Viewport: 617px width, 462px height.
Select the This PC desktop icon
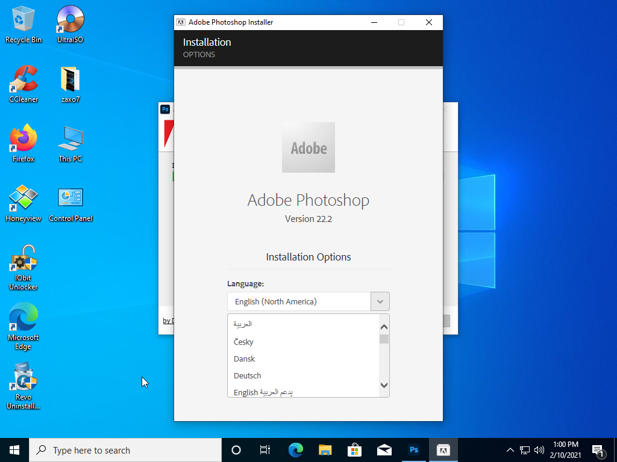[70, 144]
